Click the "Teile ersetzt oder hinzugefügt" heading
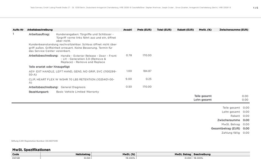 49,67
